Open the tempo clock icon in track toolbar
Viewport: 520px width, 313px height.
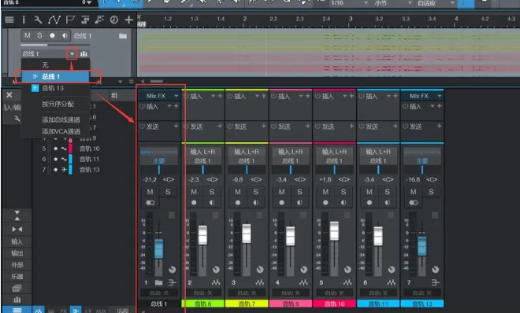(114, 20)
